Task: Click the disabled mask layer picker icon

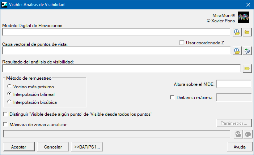Action: pos(247,134)
